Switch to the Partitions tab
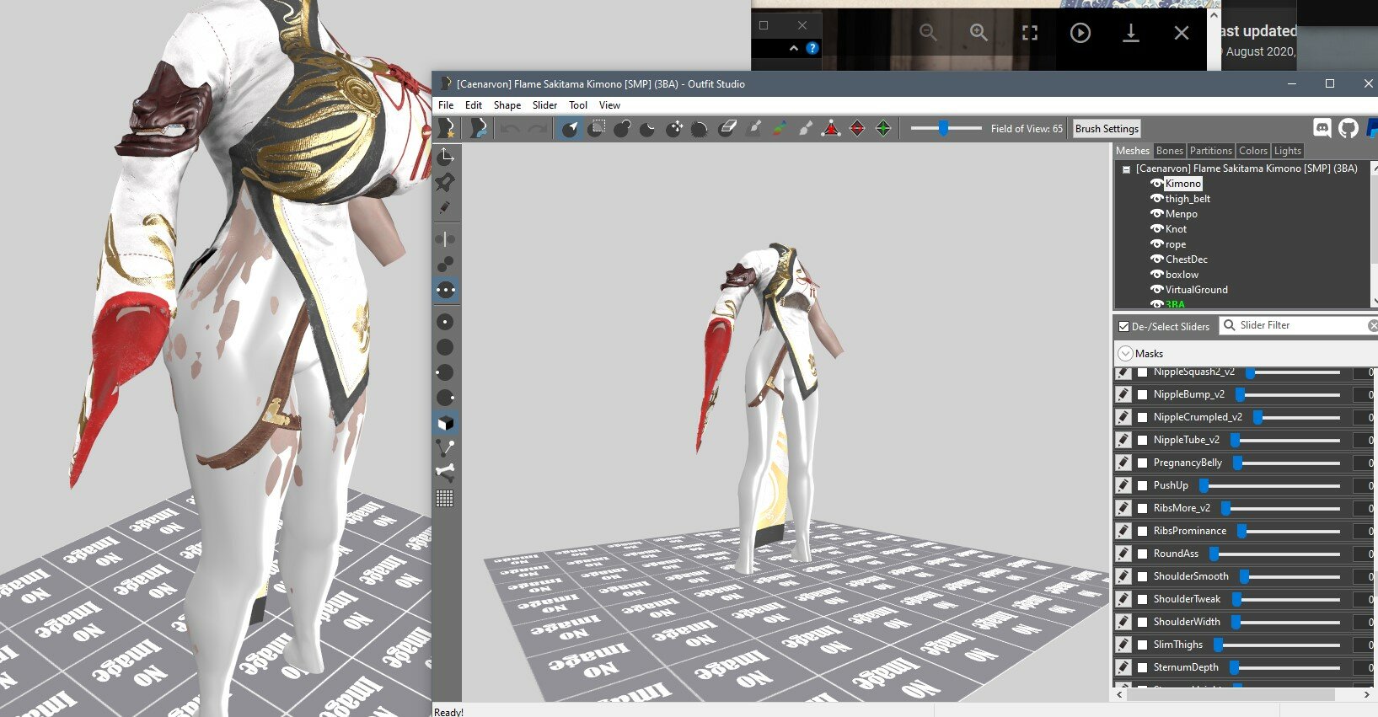 pos(1211,151)
